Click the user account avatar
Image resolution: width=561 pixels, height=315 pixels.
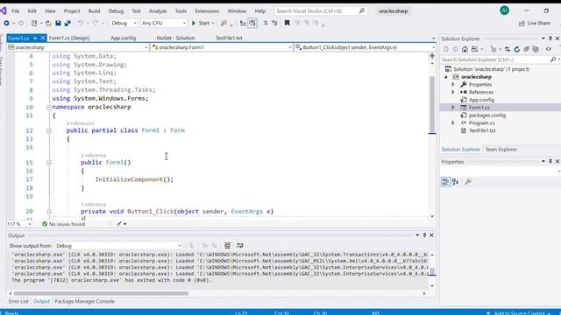tap(505, 10)
